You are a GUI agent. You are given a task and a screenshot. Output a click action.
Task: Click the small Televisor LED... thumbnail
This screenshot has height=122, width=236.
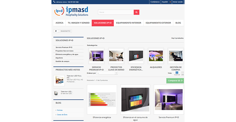56,93
